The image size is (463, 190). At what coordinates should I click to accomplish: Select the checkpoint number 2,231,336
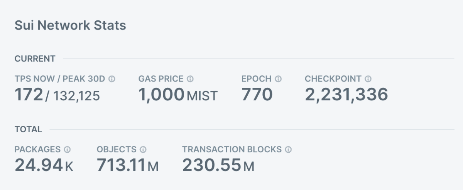click(x=346, y=95)
